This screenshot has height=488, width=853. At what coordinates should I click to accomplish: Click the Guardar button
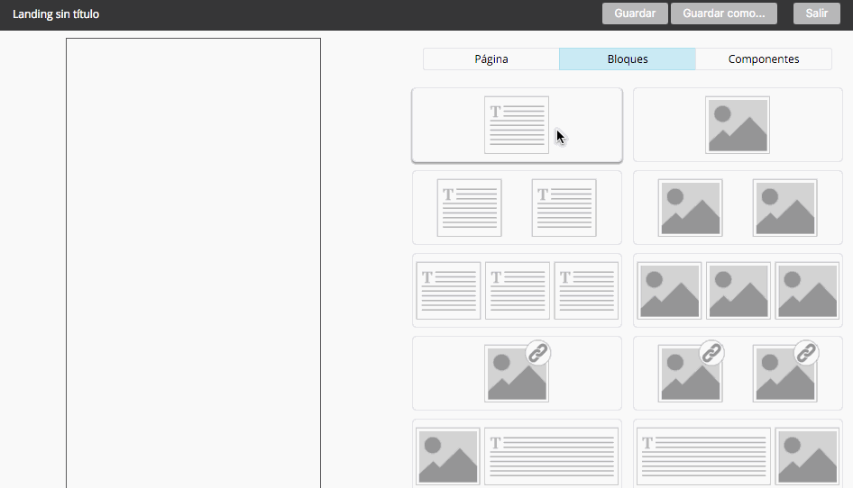pos(635,14)
